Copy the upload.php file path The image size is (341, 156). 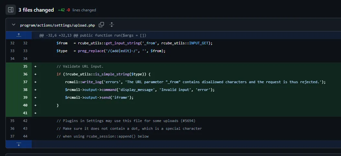(x=101, y=25)
